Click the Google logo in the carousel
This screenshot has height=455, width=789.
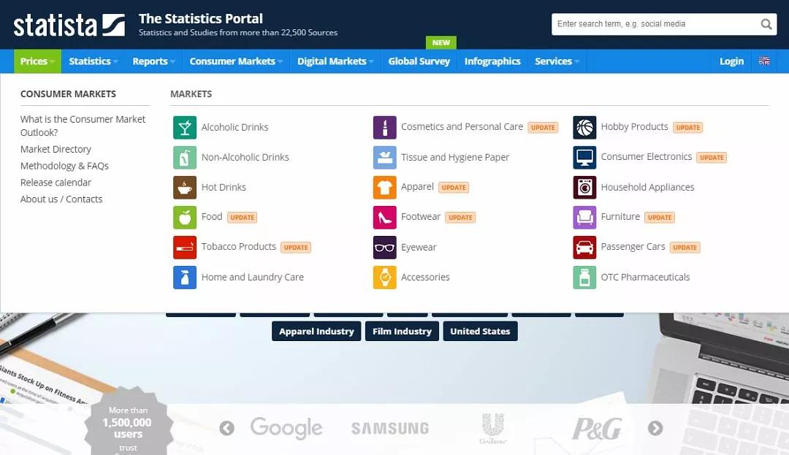pyautogui.click(x=286, y=429)
